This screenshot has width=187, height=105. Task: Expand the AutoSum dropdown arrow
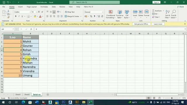[163, 11]
